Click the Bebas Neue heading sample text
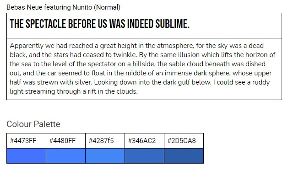 coord(99,24)
